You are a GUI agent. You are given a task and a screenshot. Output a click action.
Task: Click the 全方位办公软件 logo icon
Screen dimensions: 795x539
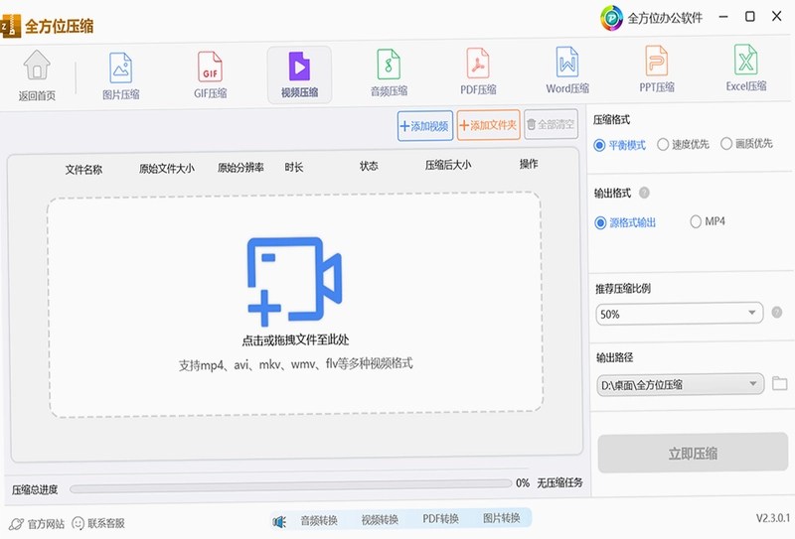tap(611, 18)
